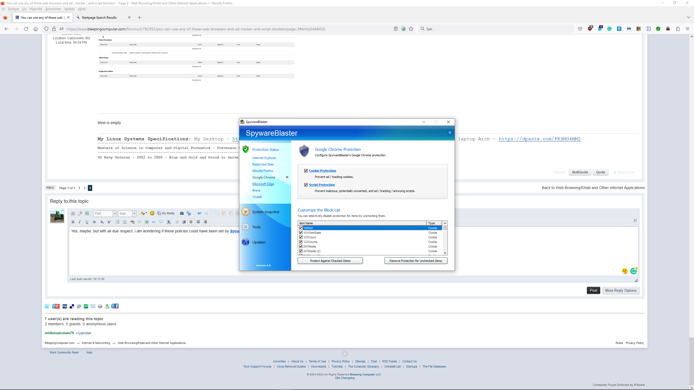The height and width of the screenshot is (390, 694).
Task: Open the Tools section in SpywareBlaster sidebar
Action: click(256, 227)
